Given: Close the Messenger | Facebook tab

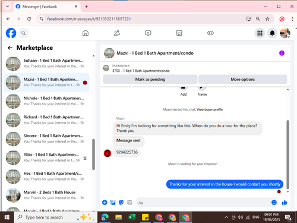Looking at the screenshot, I should point(76,7).
